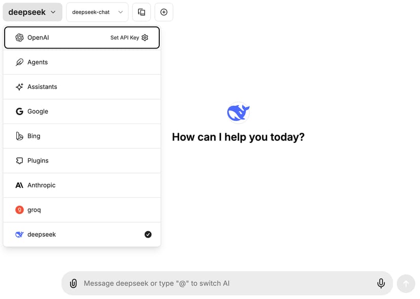Click the OpenAI logo icon

click(19, 37)
